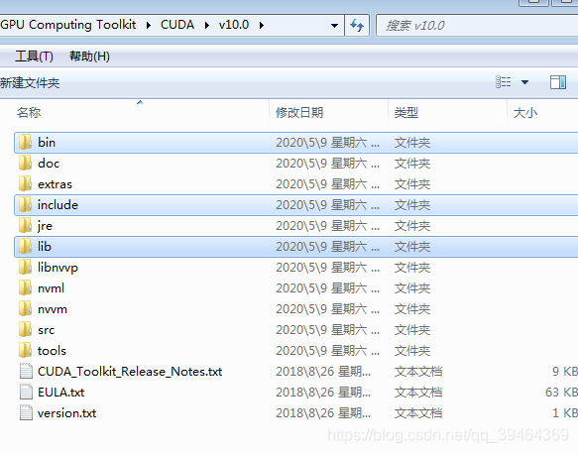Image resolution: width=578 pixels, height=453 pixels.
Task: Click the version.txt file icon
Action: [x=26, y=412]
